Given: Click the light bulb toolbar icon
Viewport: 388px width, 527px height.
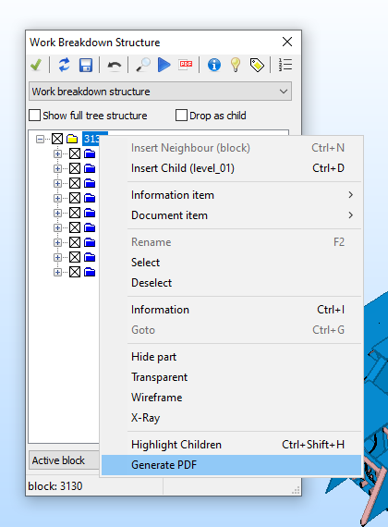Looking at the screenshot, I should click(x=236, y=65).
